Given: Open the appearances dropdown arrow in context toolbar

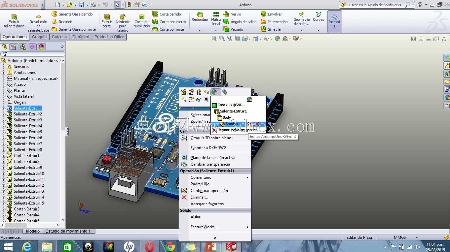Looking at the screenshot, I should click(219, 92).
